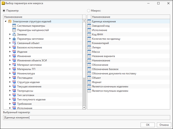
Task: Select the Макрос radio button
Action: tap(89, 11)
